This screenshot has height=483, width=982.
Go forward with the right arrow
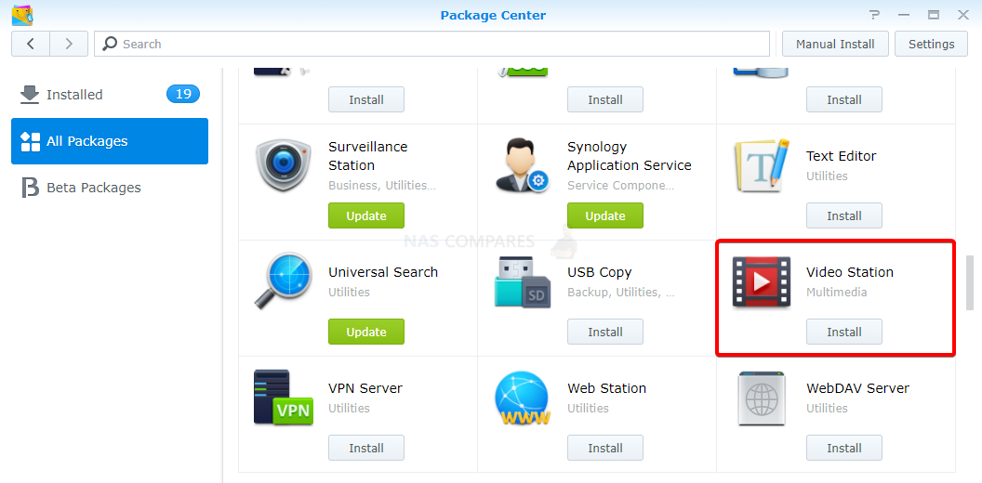point(69,44)
